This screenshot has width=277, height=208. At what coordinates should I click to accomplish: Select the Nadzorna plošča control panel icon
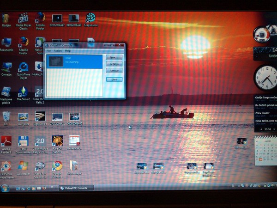click(6, 95)
